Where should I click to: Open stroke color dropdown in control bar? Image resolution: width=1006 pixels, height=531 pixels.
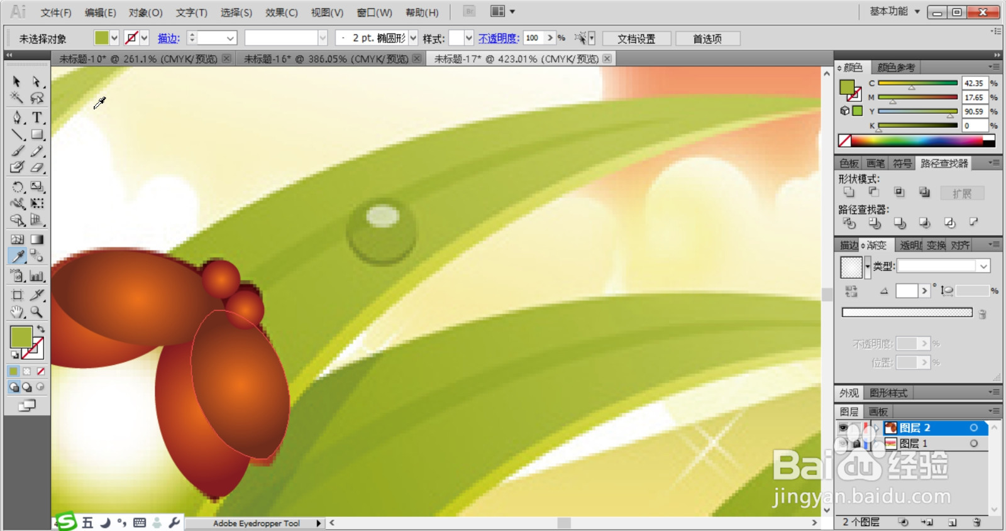[x=144, y=38]
